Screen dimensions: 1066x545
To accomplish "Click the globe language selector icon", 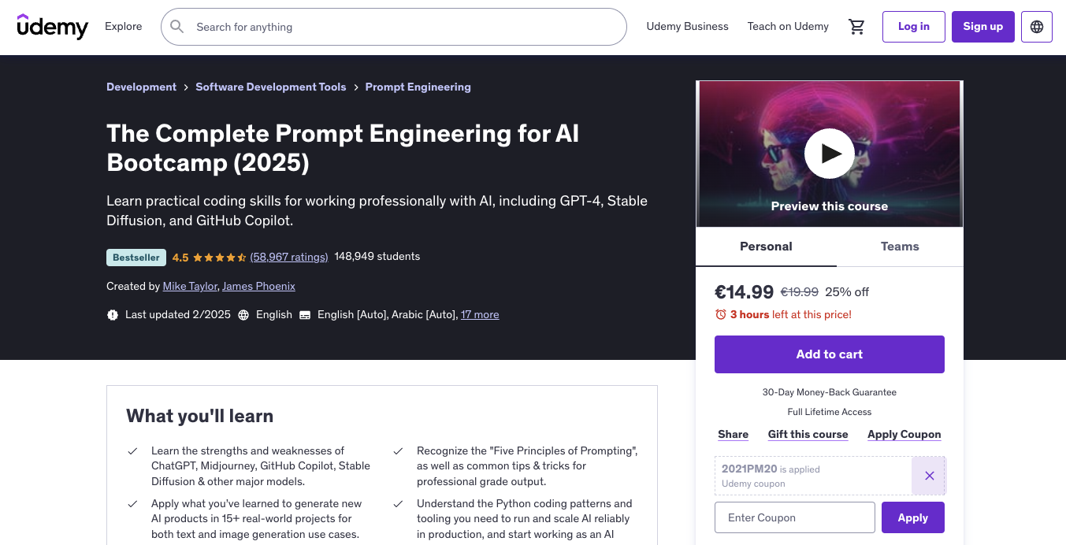I will [1036, 26].
